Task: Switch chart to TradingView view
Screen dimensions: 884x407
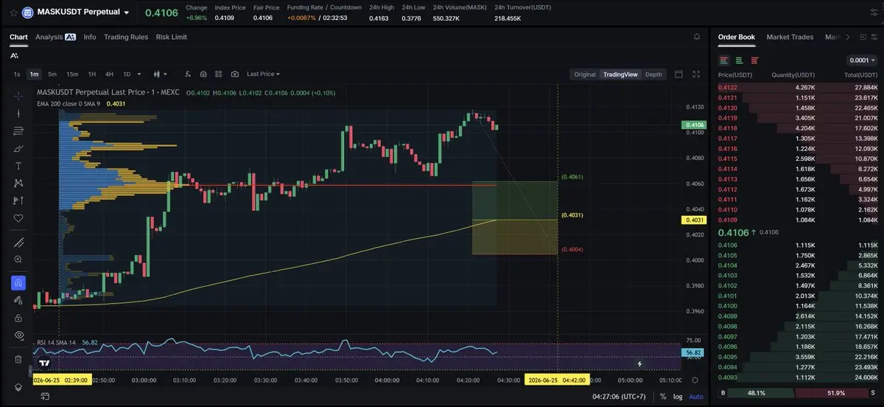Action: click(x=620, y=74)
